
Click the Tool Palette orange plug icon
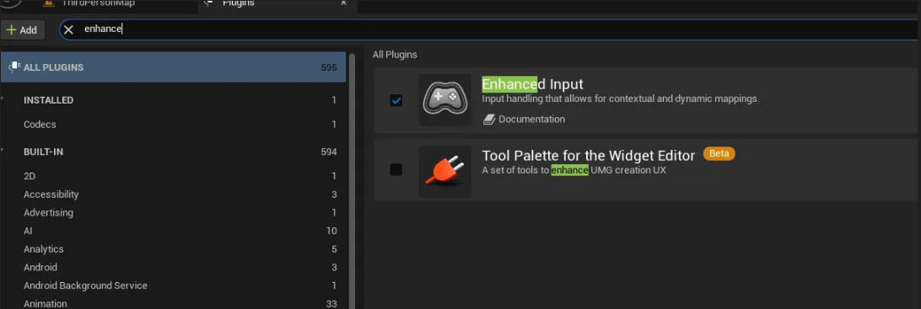[445, 171]
